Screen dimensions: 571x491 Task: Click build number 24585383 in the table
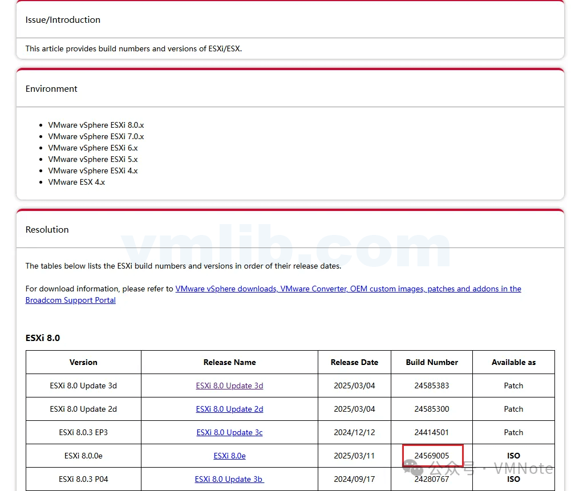click(432, 386)
